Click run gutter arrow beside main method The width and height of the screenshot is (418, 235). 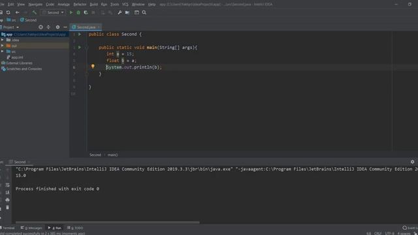click(80, 48)
